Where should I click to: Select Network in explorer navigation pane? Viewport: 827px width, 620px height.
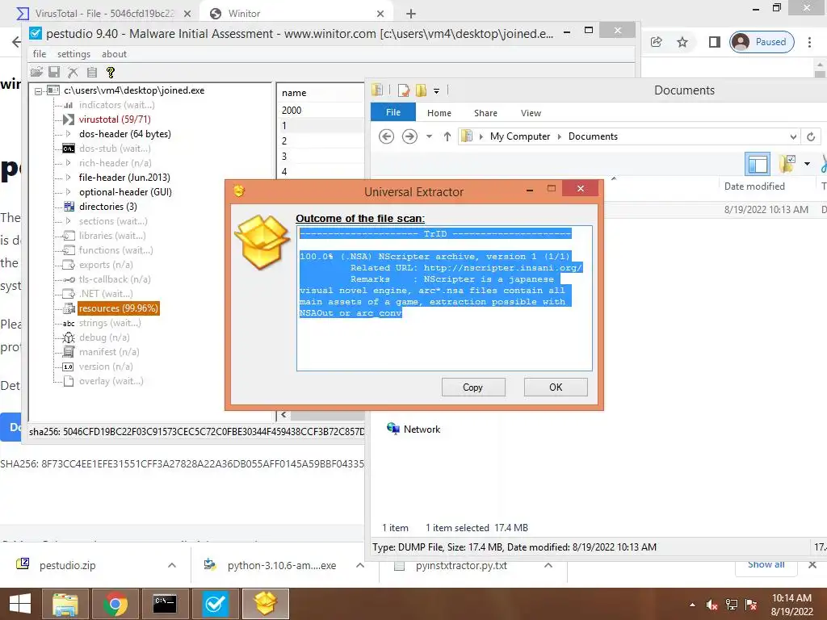tap(414, 429)
